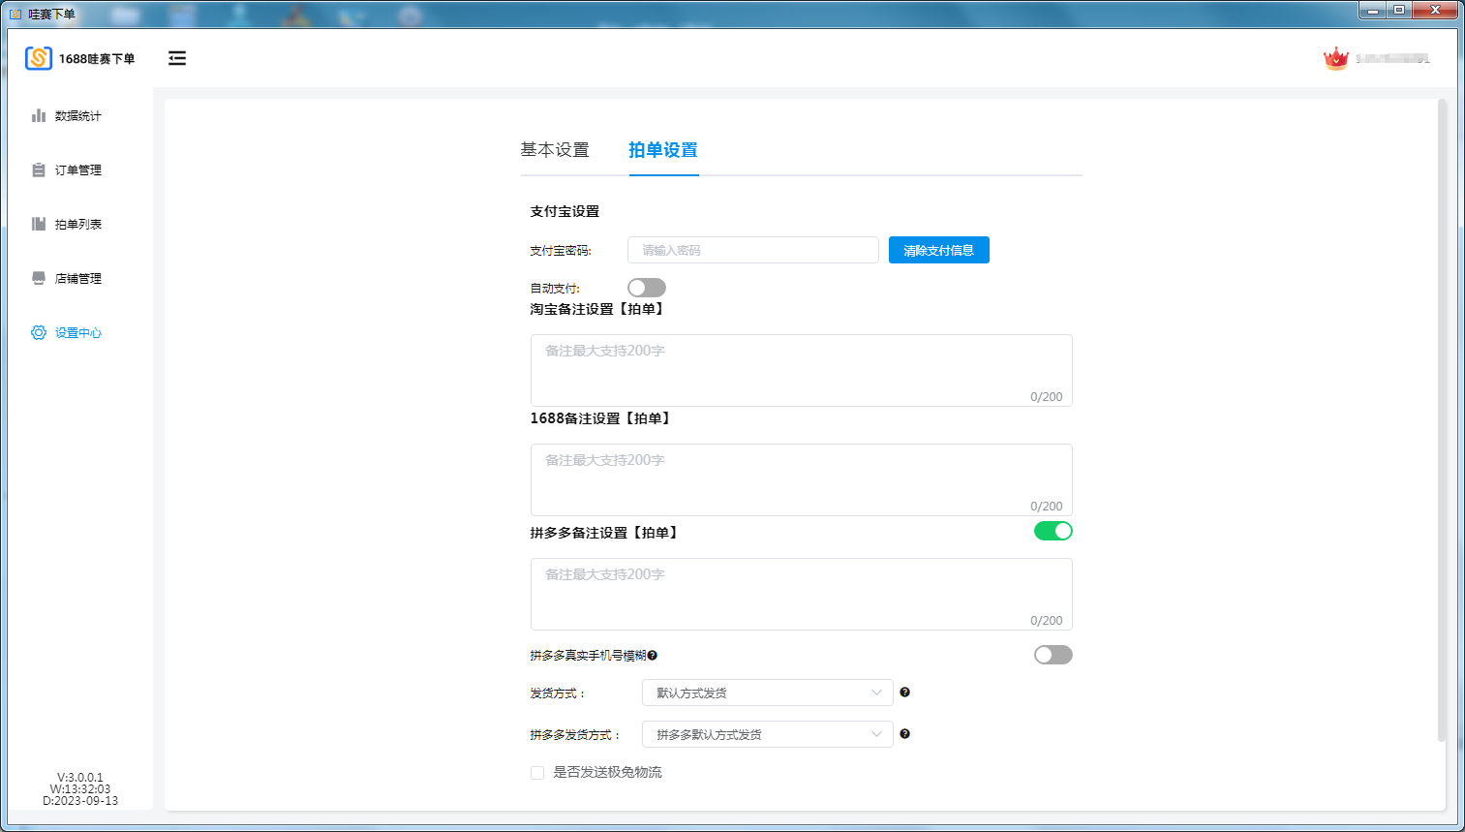Screen dimensions: 1465x832
Task: Open 店铺管理 shop icon
Action: [x=39, y=279]
